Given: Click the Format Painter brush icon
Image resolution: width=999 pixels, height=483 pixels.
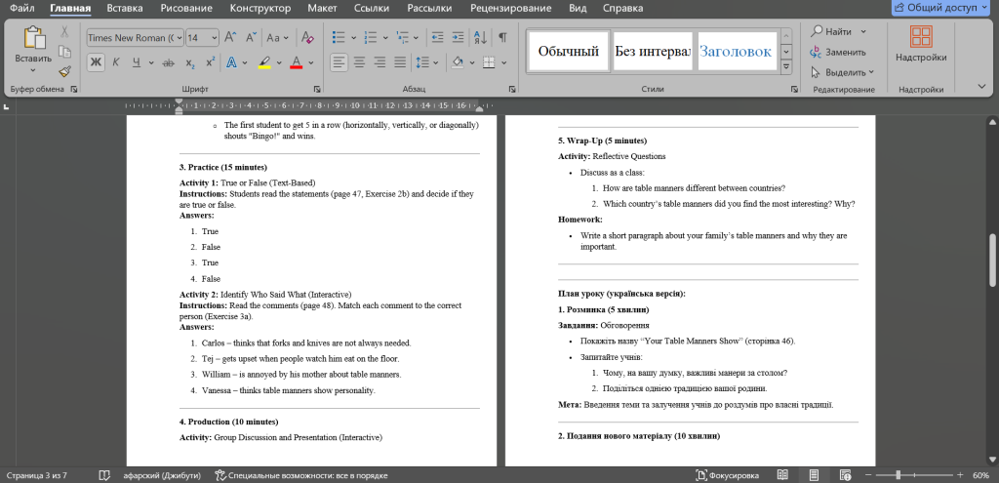Looking at the screenshot, I should 64,71.
